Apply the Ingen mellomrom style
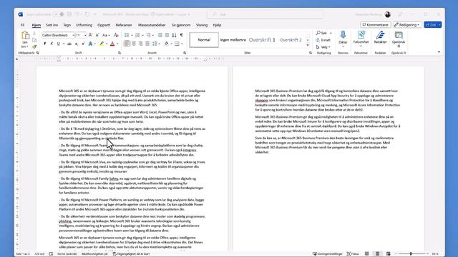Image resolution: width=458 pixels, height=257 pixels. pos(233,40)
